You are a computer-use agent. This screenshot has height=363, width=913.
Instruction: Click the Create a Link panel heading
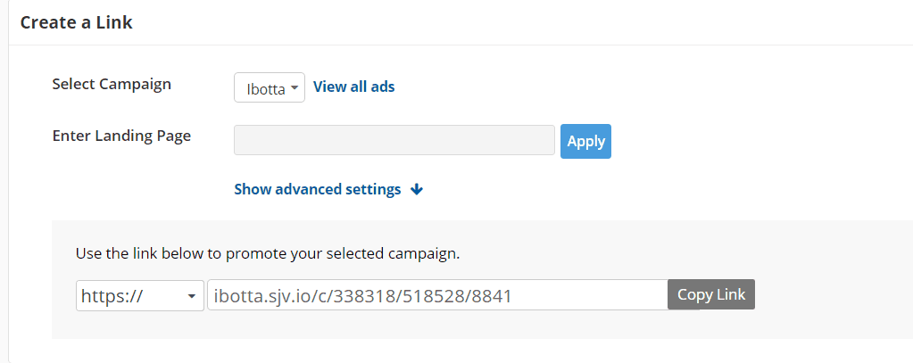pyautogui.click(x=76, y=22)
